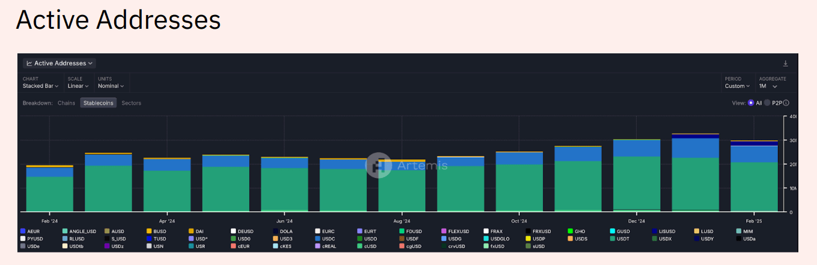Screen dimensions: 817x265
Task: Select the USN legend label
Action: [x=159, y=246]
